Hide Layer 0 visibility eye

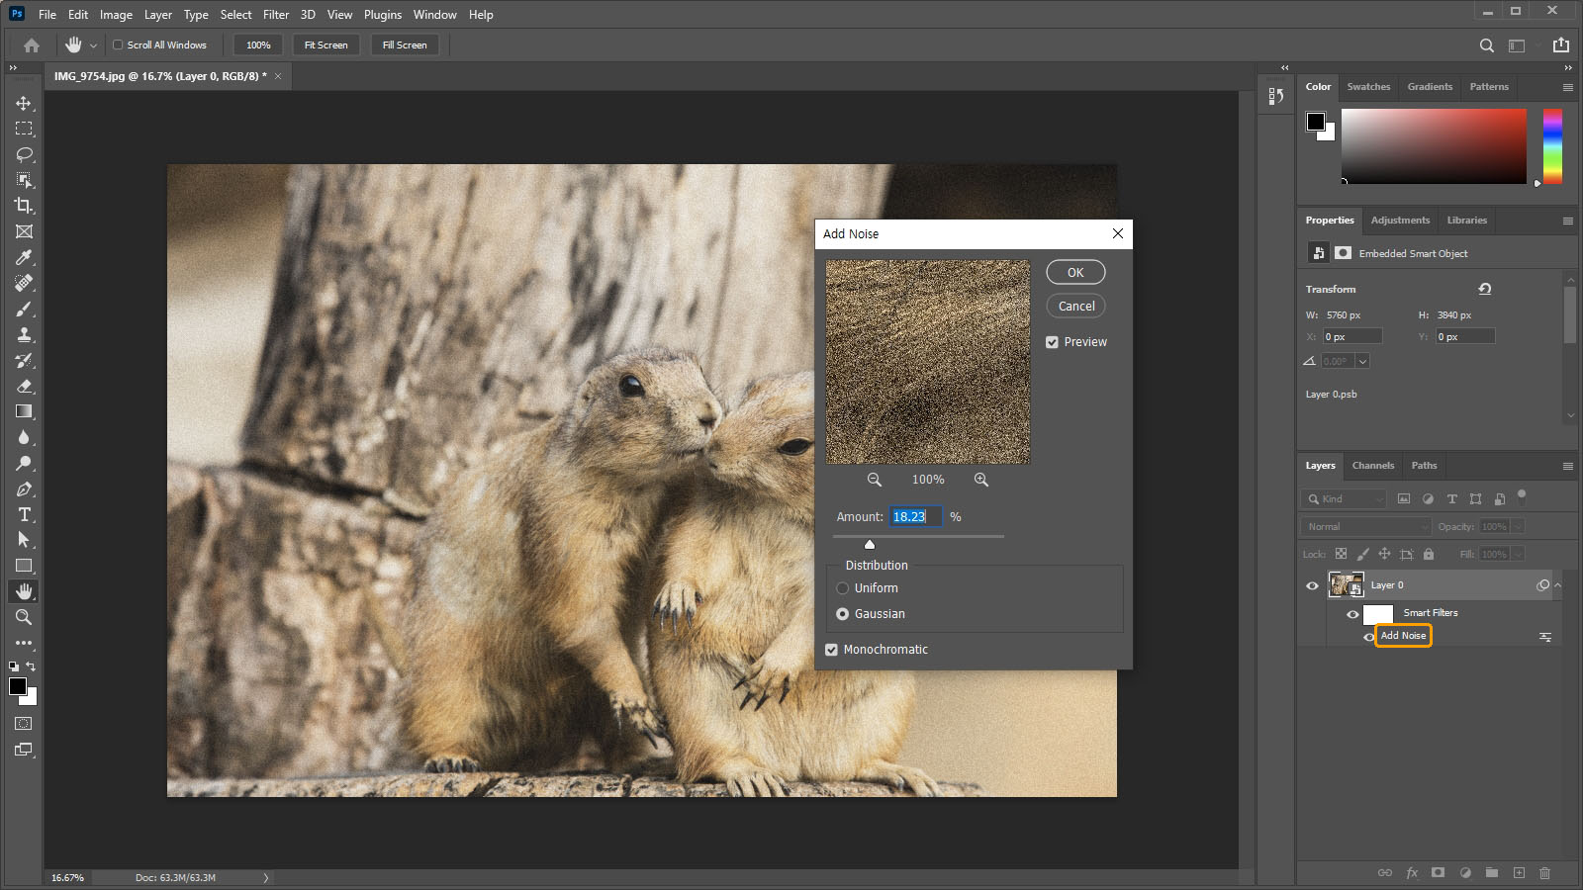[x=1313, y=585]
